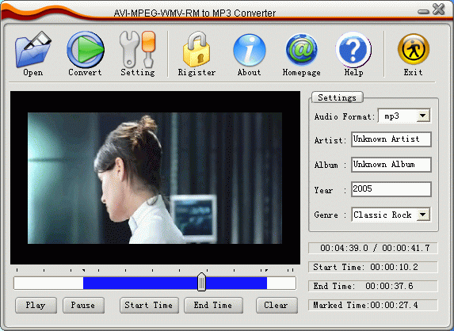Clear the marked time selection

[277, 305]
